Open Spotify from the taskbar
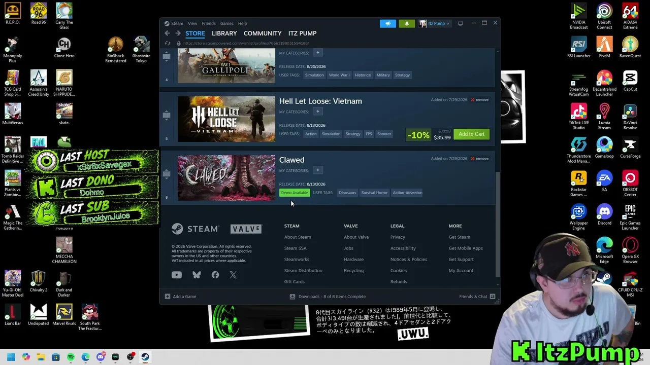Image resolution: width=650 pixels, height=365 pixels. coord(71,357)
